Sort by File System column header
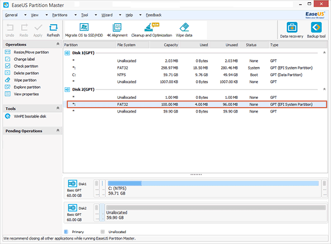The image size is (331, 244). pos(132,45)
